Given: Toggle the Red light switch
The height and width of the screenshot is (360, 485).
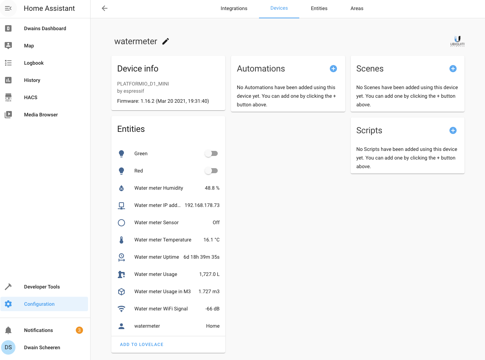Looking at the screenshot, I should tap(211, 171).
